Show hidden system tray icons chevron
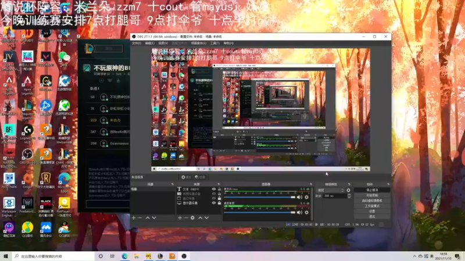The image size is (465, 261). point(414,256)
